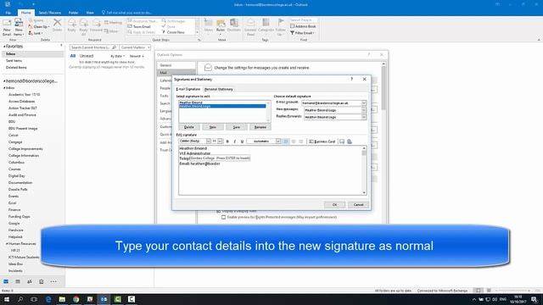
Task: Center the signature text
Action: 294,141
